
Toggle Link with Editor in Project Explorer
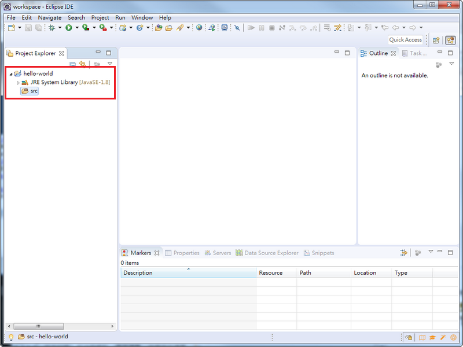[83, 64]
